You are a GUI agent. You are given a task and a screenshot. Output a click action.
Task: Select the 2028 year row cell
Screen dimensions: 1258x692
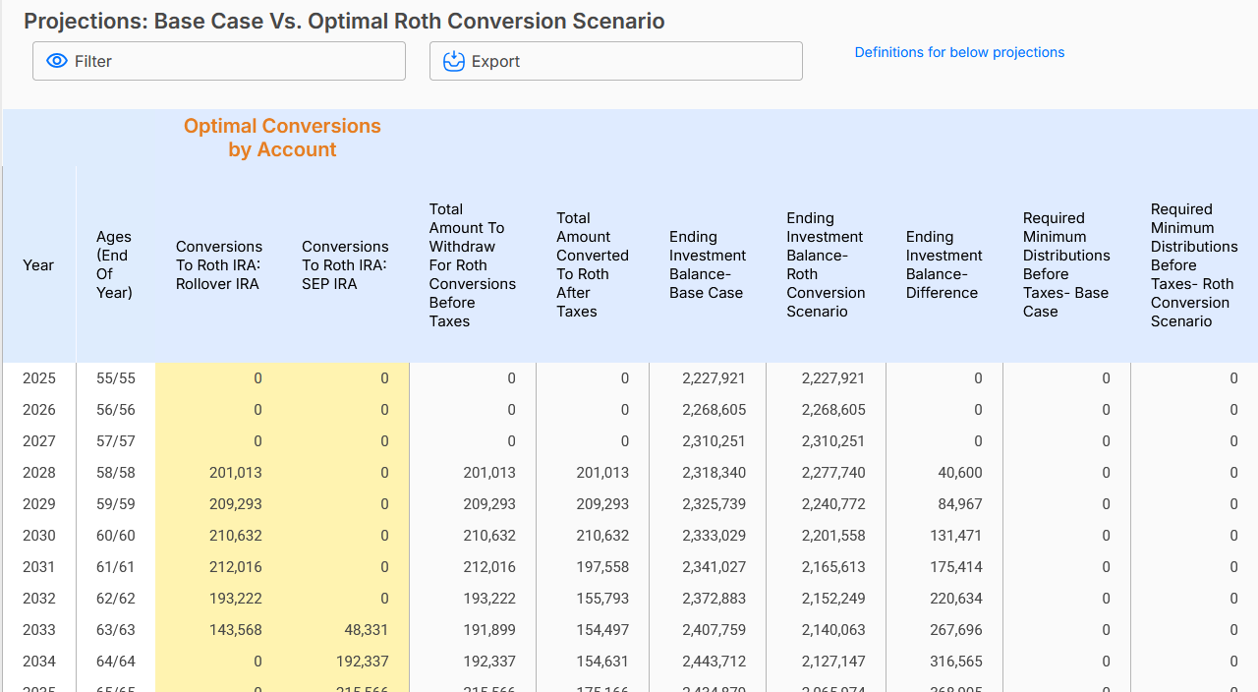39,473
